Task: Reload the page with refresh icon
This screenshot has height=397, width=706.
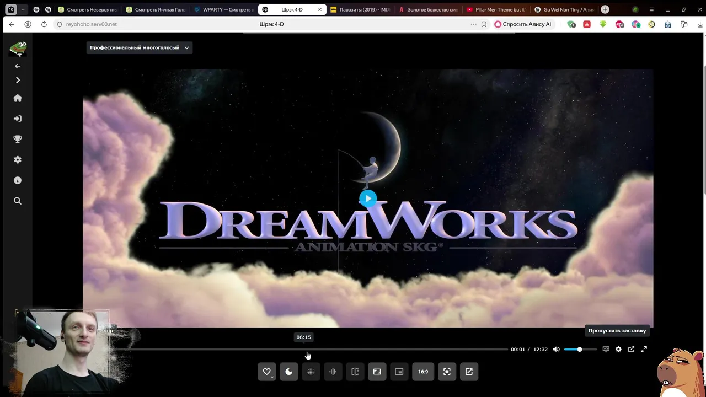Action: (x=44, y=24)
